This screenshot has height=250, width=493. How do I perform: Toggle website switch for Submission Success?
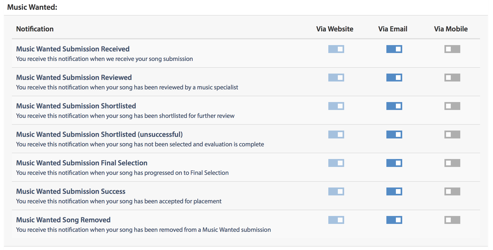(336, 191)
